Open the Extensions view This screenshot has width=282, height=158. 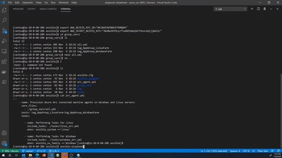click(x=4, y=61)
